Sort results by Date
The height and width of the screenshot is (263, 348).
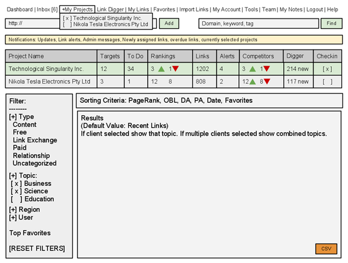coord(214,100)
